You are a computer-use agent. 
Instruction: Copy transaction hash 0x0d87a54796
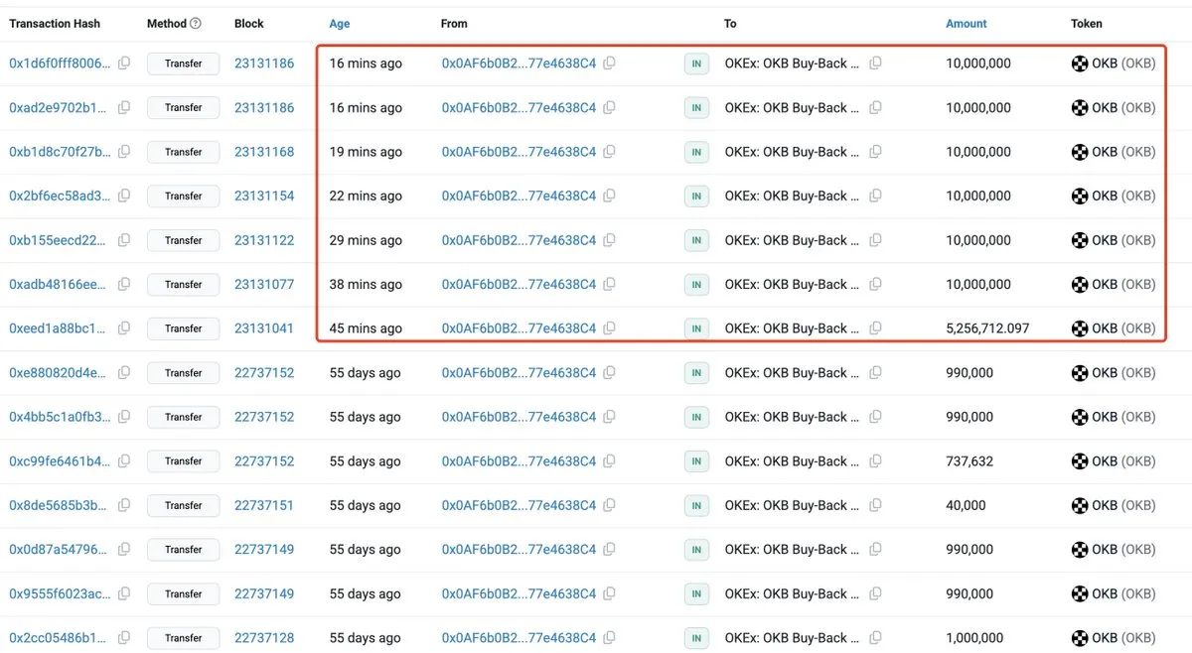(124, 550)
